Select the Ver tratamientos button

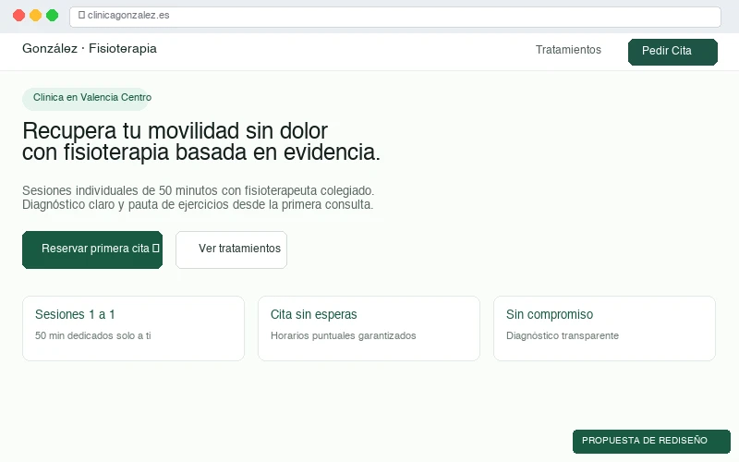[232, 249]
